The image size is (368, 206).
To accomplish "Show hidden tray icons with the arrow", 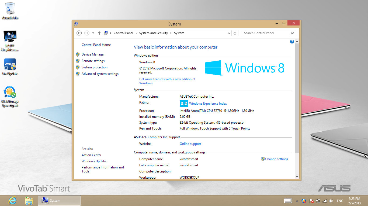I will tap(297, 201).
